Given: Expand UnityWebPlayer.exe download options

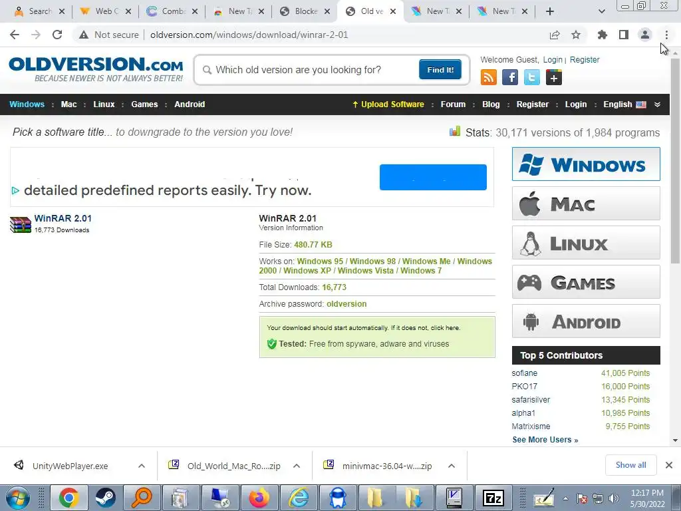Looking at the screenshot, I should click(x=142, y=466).
